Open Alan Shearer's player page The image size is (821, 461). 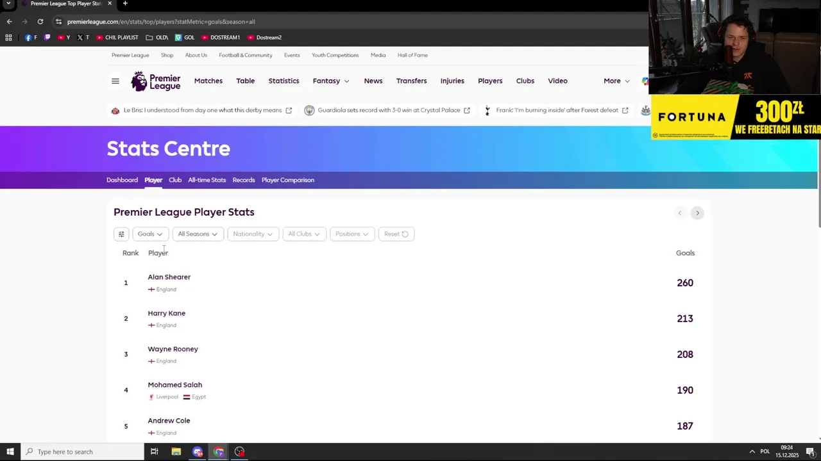point(169,277)
